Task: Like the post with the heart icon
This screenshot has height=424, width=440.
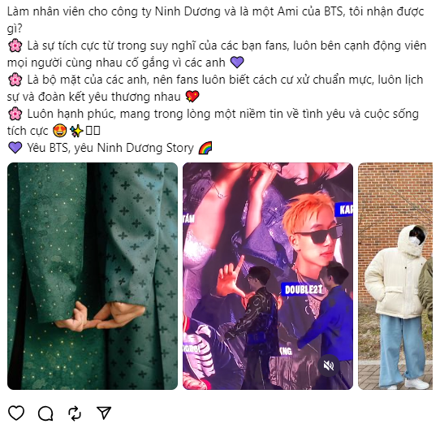Action: (16, 413)
